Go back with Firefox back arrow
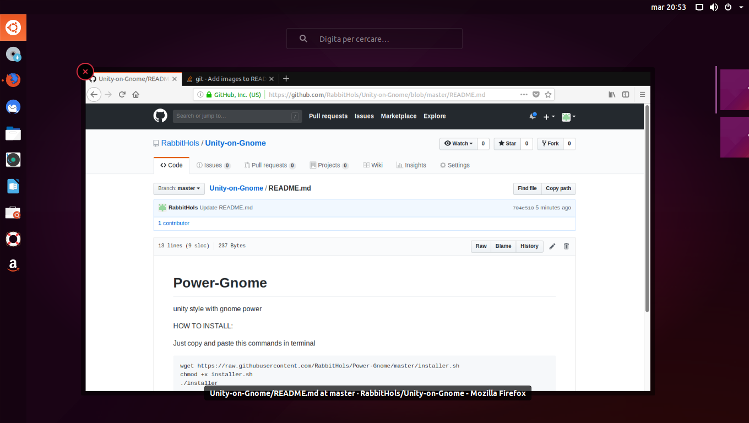 [x=94, y=94]
